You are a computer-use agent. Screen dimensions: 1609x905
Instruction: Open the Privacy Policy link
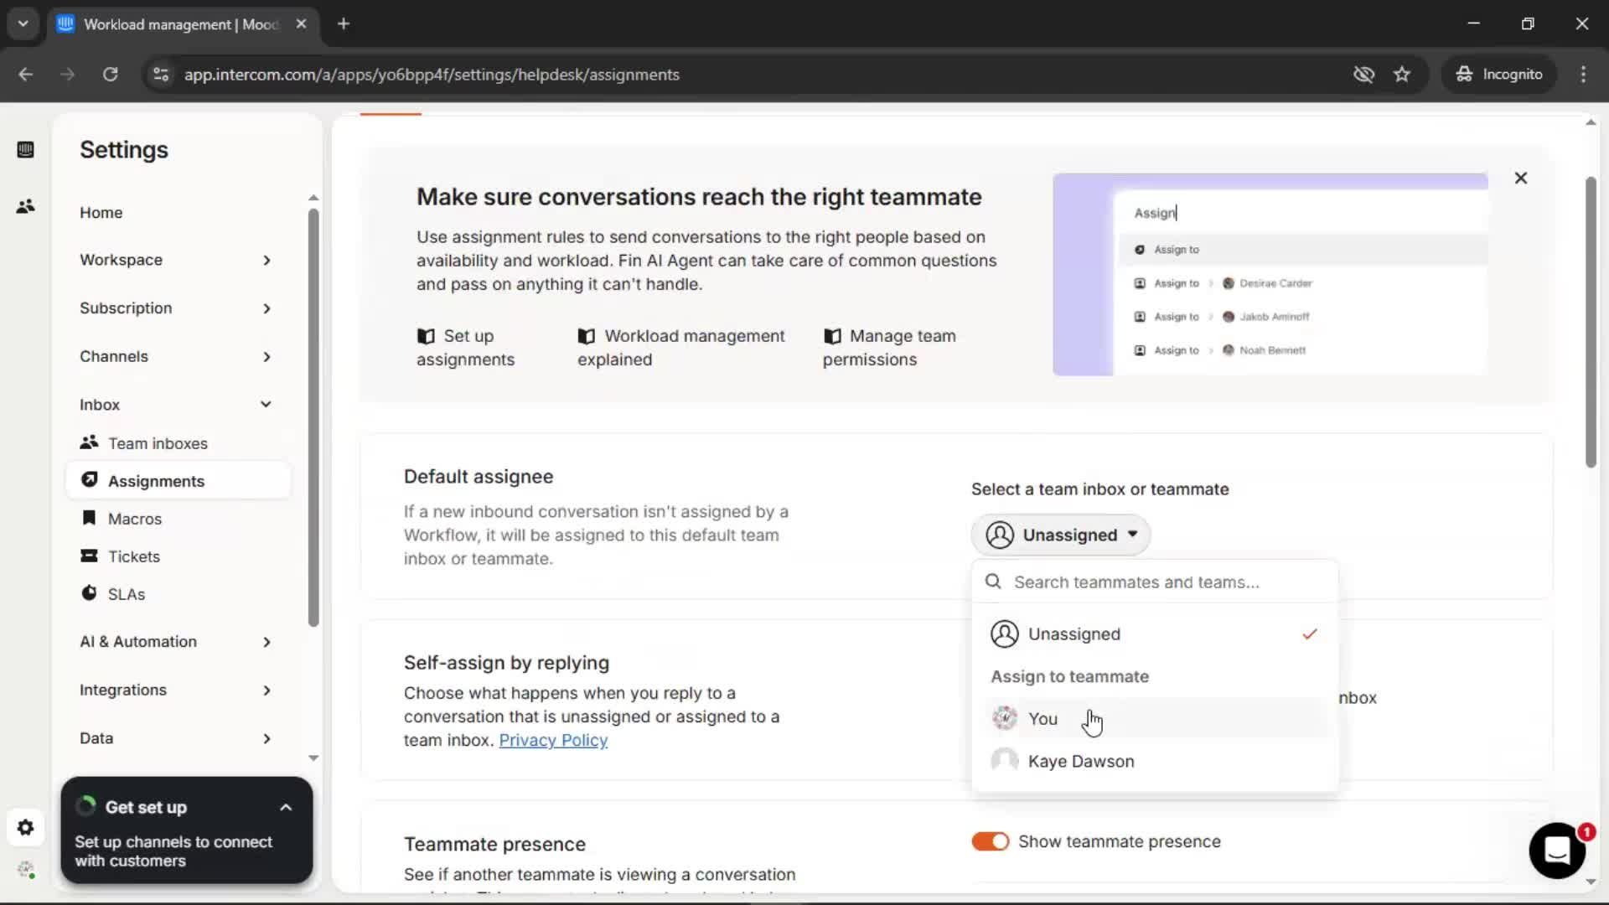(553, 740)
